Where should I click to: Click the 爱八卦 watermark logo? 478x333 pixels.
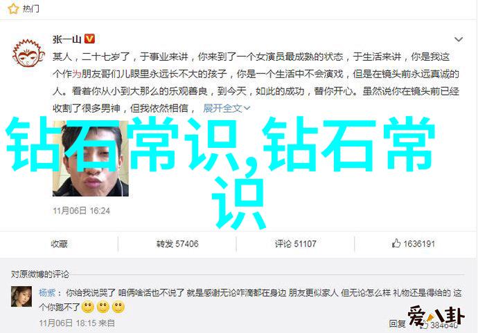pyautogui.click(x=436, y=317)
